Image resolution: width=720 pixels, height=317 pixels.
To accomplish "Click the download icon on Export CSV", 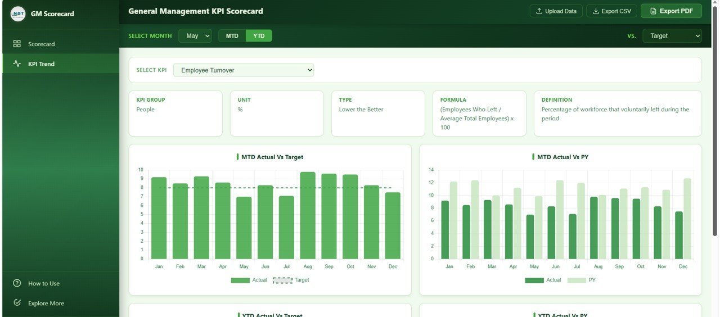I will [x=596, y=11].
